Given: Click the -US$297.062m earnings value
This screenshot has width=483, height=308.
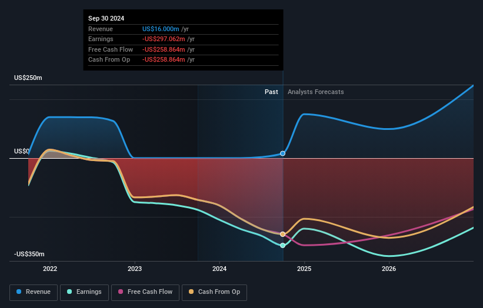Looking at the screenshot, I should pyautogui.click(x=164, y=39).
